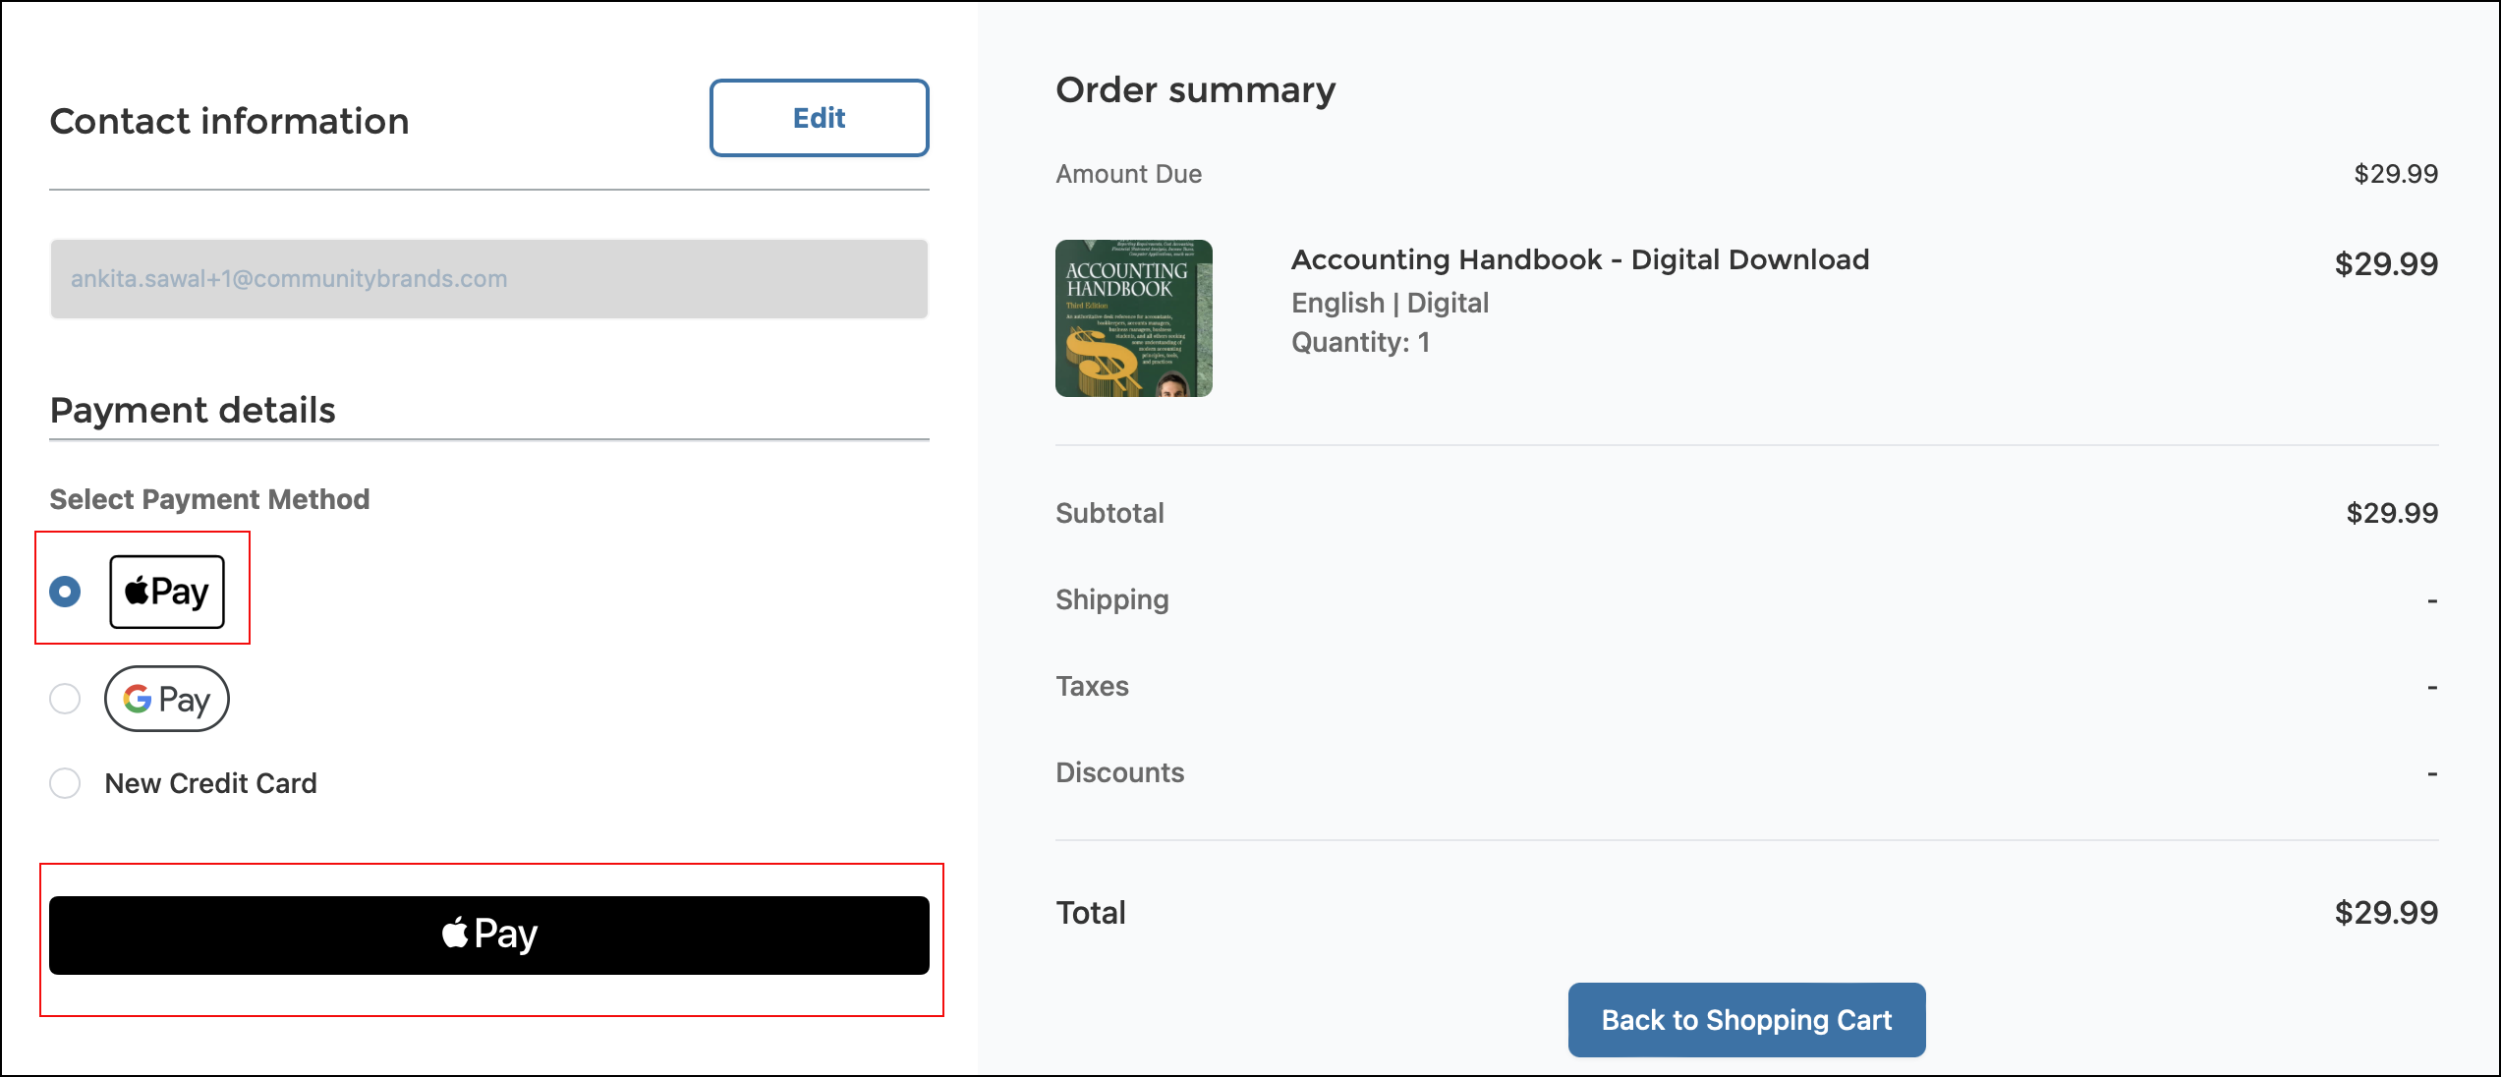Select the New Credit Card radio button
The width and height of the screenshot is (2501, 1077).
coord(65,783)
